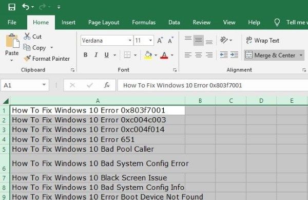Toggle Italic formatting

96,55
